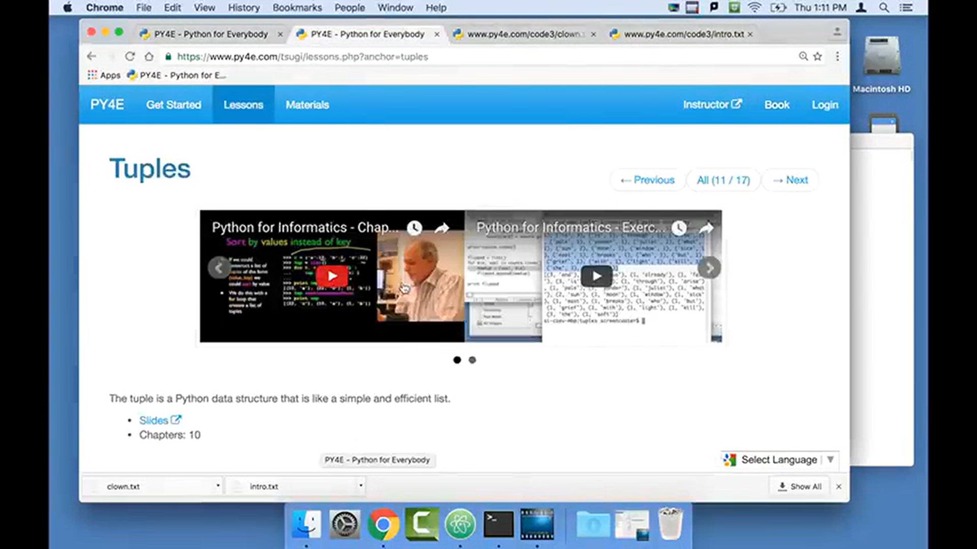Go to the Next lesson
The image size is (977, 549).
tap(790, 180)
